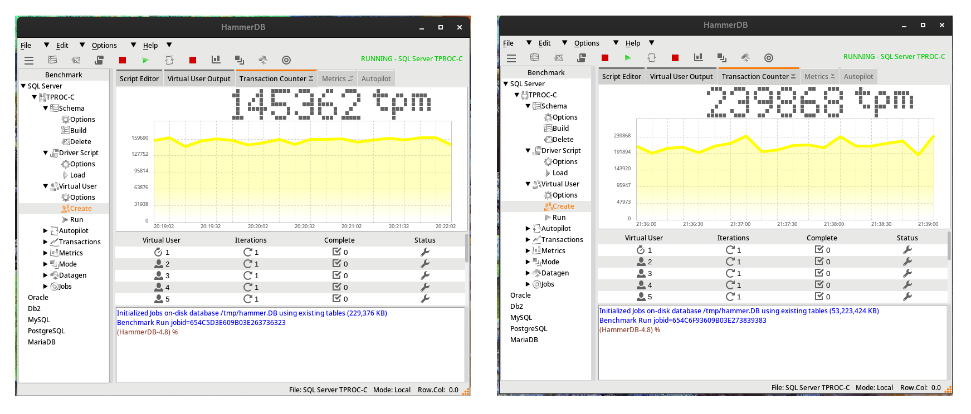The height and width of the screenshot is (414, 971).
Task: Click the bar chart metrics icon in left window toolbar
Action: 216,60
